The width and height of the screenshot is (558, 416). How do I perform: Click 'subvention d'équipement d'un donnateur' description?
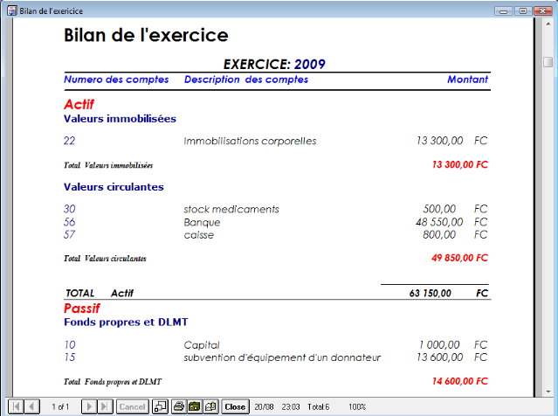click(x=282, y=357)
